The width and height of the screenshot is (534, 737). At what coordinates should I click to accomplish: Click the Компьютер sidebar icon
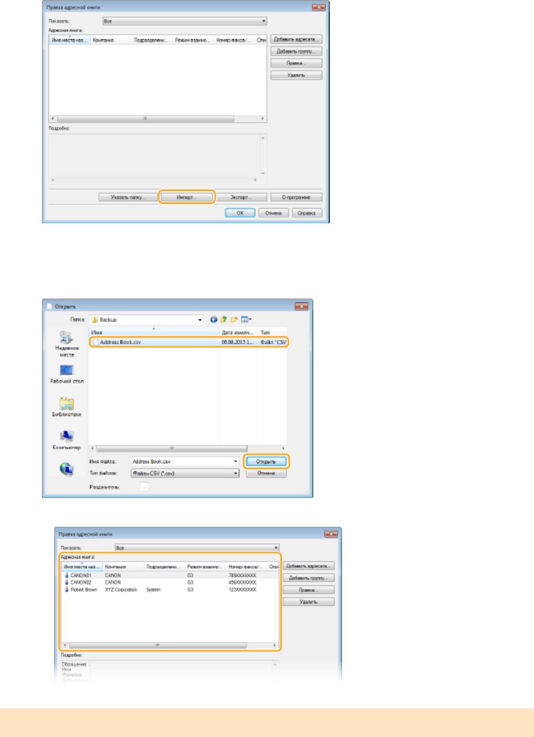(66, 437)
